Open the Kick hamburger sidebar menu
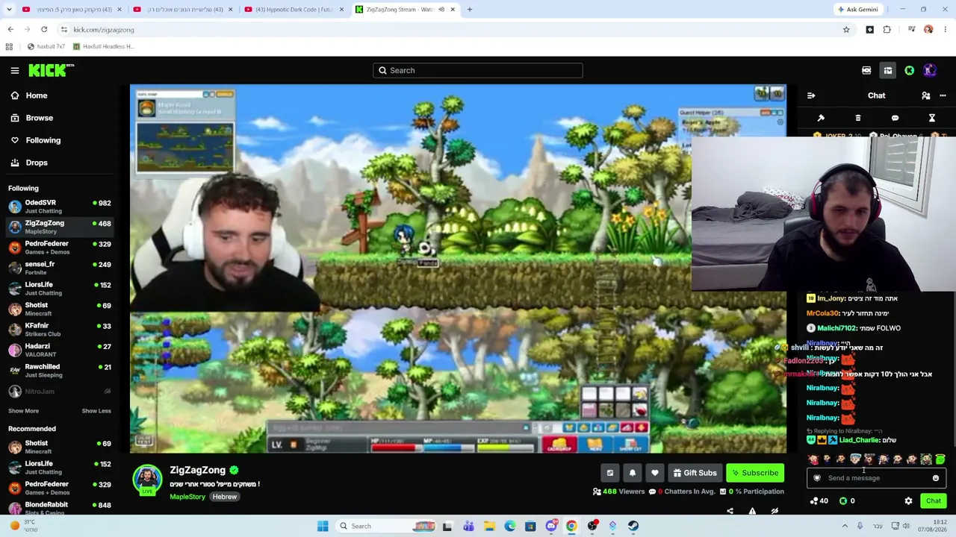The image size is (956, 537). [x=15, y=70]
